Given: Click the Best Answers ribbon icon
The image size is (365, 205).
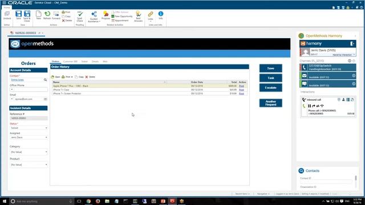Looking at the screenshot, I should [138, 17].
